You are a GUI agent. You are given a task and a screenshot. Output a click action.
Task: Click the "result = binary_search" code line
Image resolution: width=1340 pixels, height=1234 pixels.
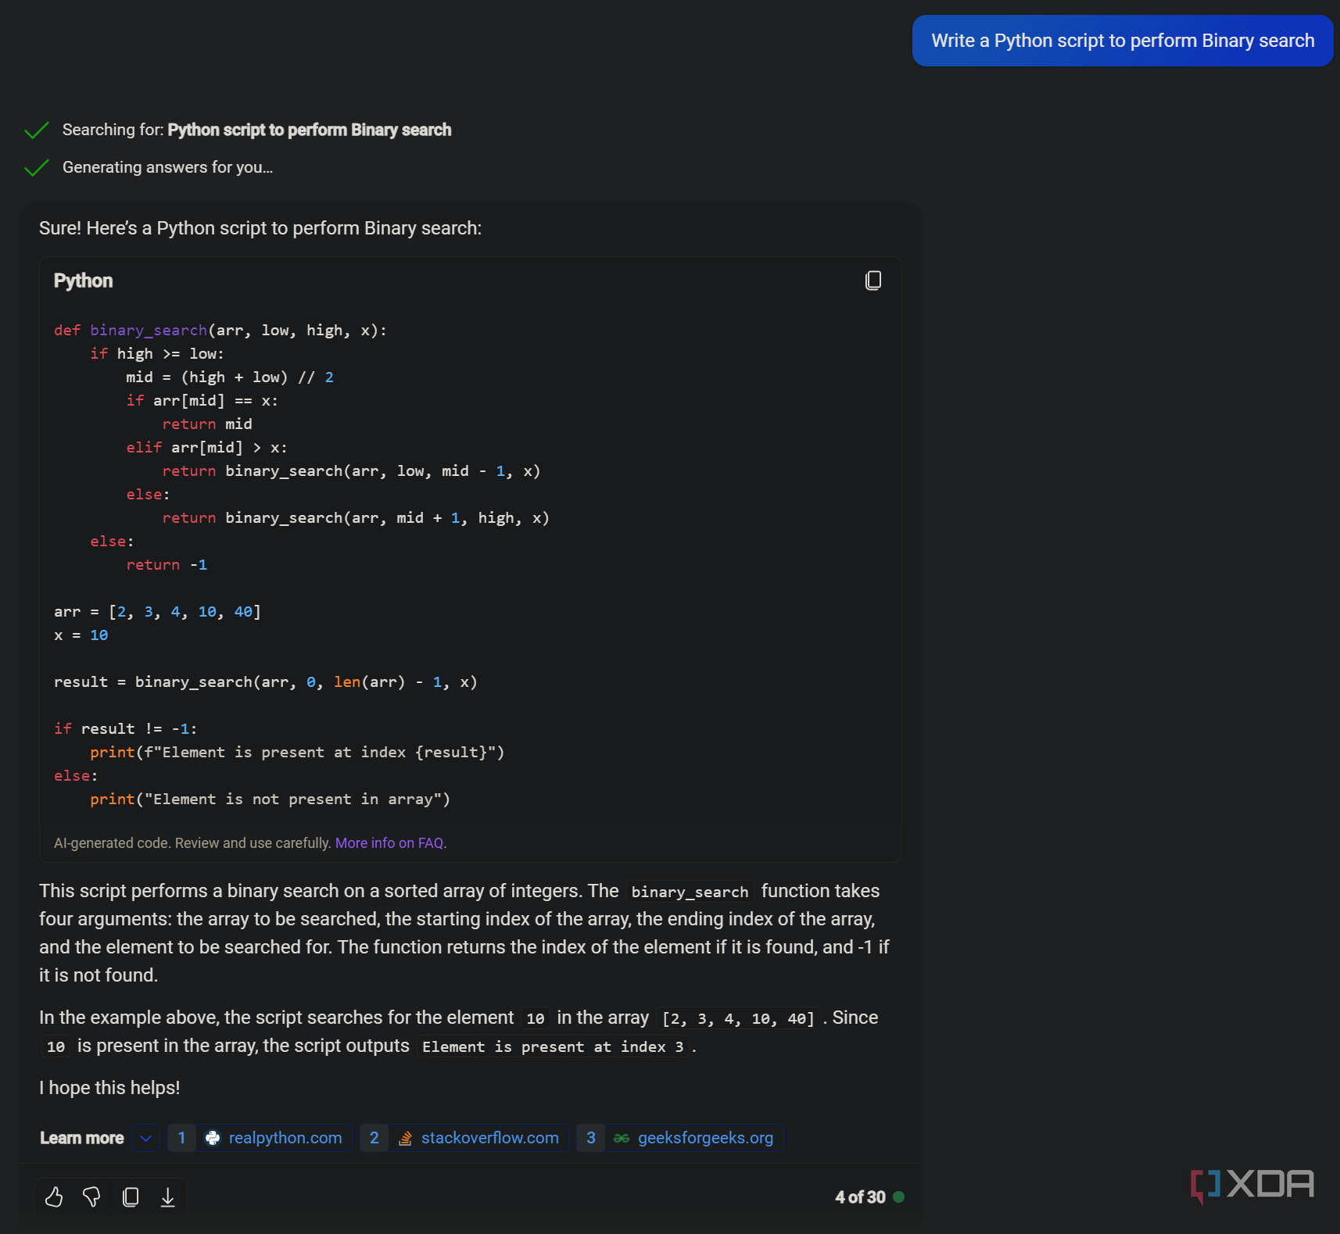pyautogui.click(x=266, y=682)
